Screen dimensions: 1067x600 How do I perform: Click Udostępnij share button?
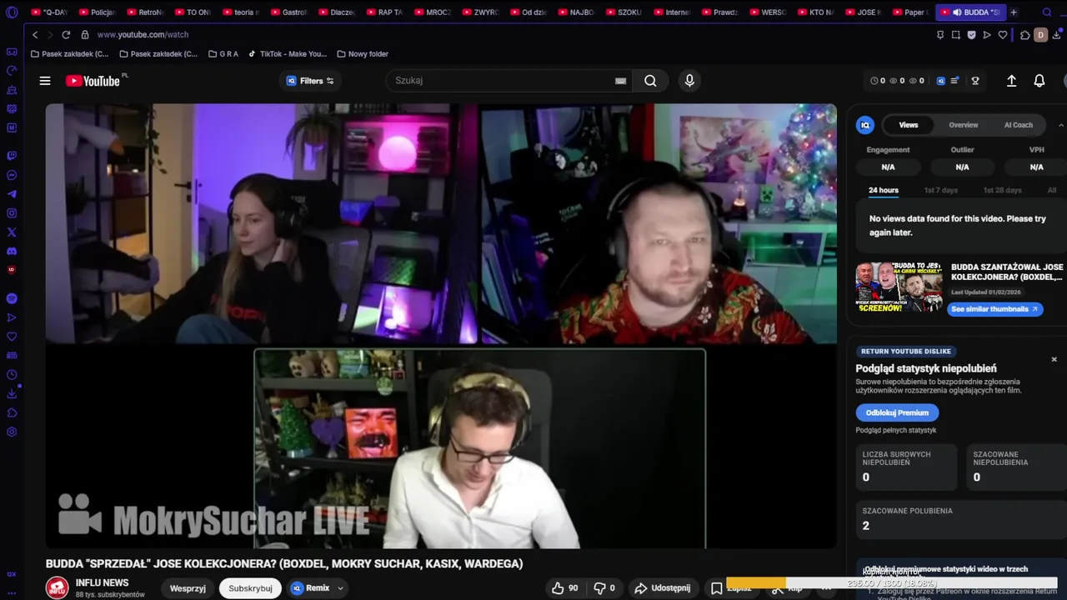tap(664, 588)
